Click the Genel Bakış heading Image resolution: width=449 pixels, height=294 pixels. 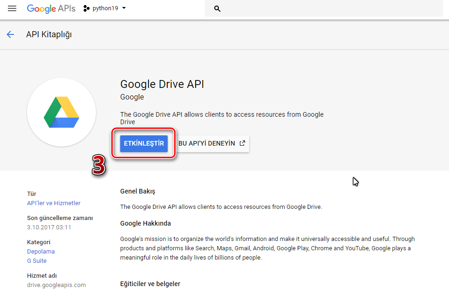tap(138, 191)
